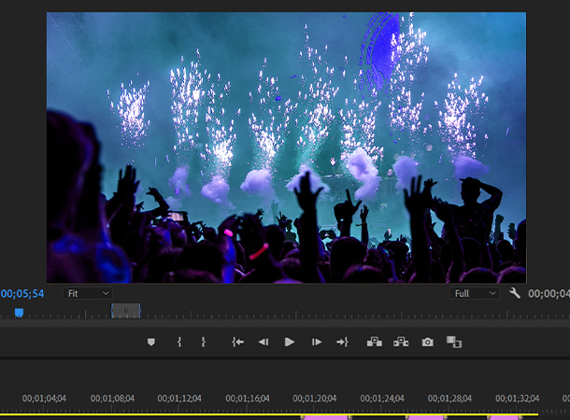
Task: Step forward one frame
Action: pos(317,343)
